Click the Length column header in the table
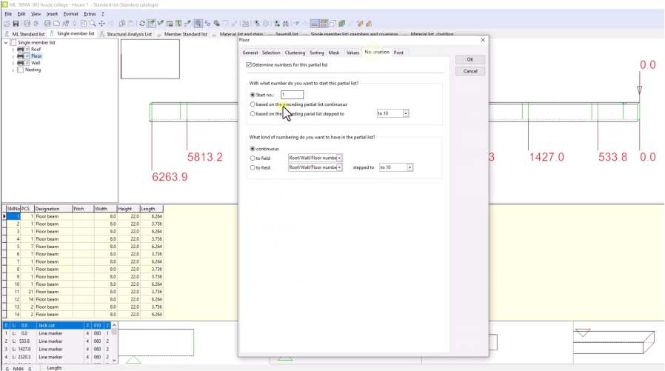This screenshot has height=371, width=665. point(151,209)
